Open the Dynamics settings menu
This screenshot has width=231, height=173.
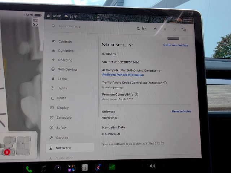(62, 51)
